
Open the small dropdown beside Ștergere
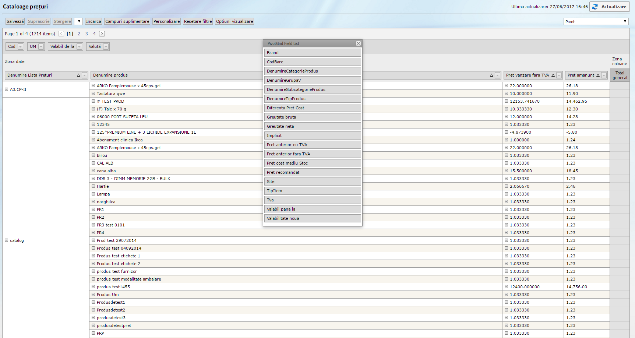click(x=78, y=21)
